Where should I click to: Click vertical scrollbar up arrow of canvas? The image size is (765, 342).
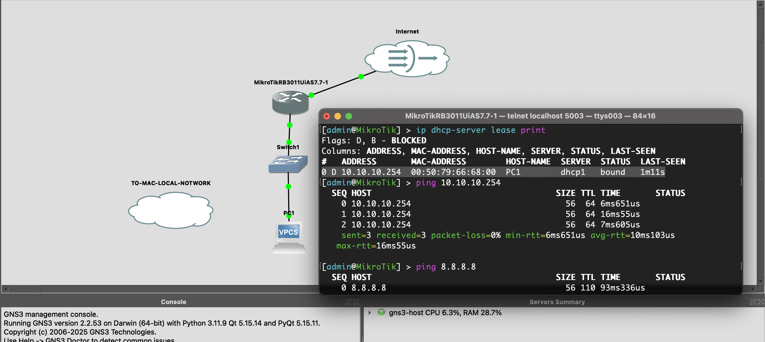(760, 4)
